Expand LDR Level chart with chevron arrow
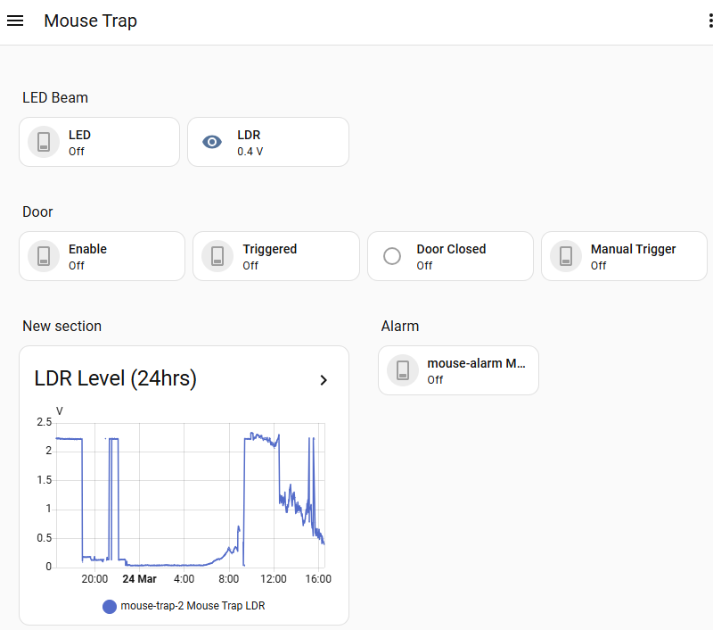Viewport: 713px width, 630px height. [324, 380]
